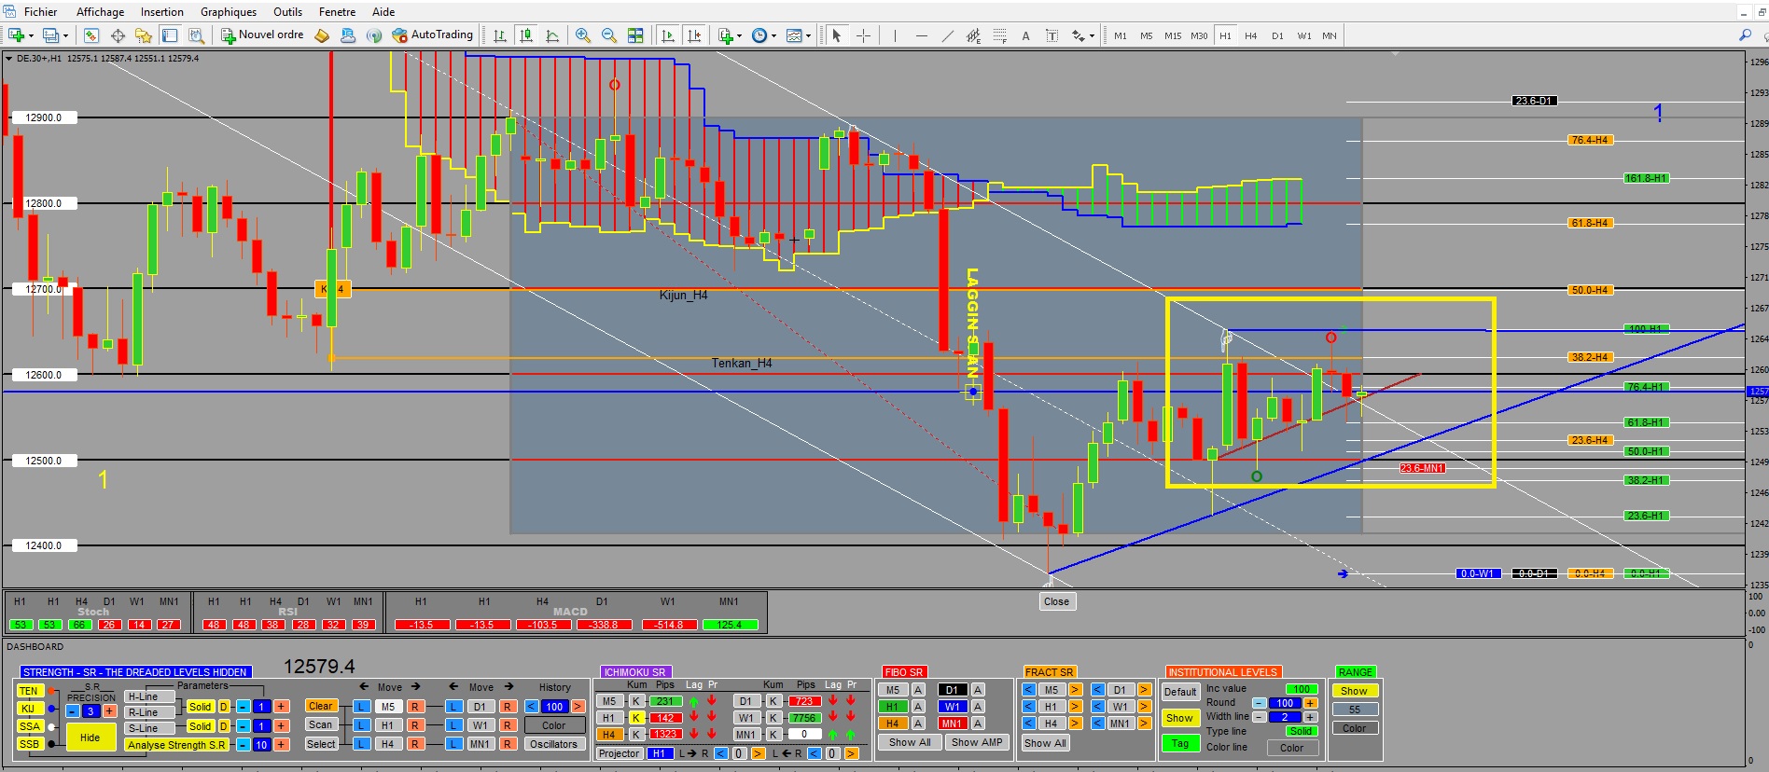Open the templates dropdown arrow
The image size is (1769, 772).
click(808, 35)
